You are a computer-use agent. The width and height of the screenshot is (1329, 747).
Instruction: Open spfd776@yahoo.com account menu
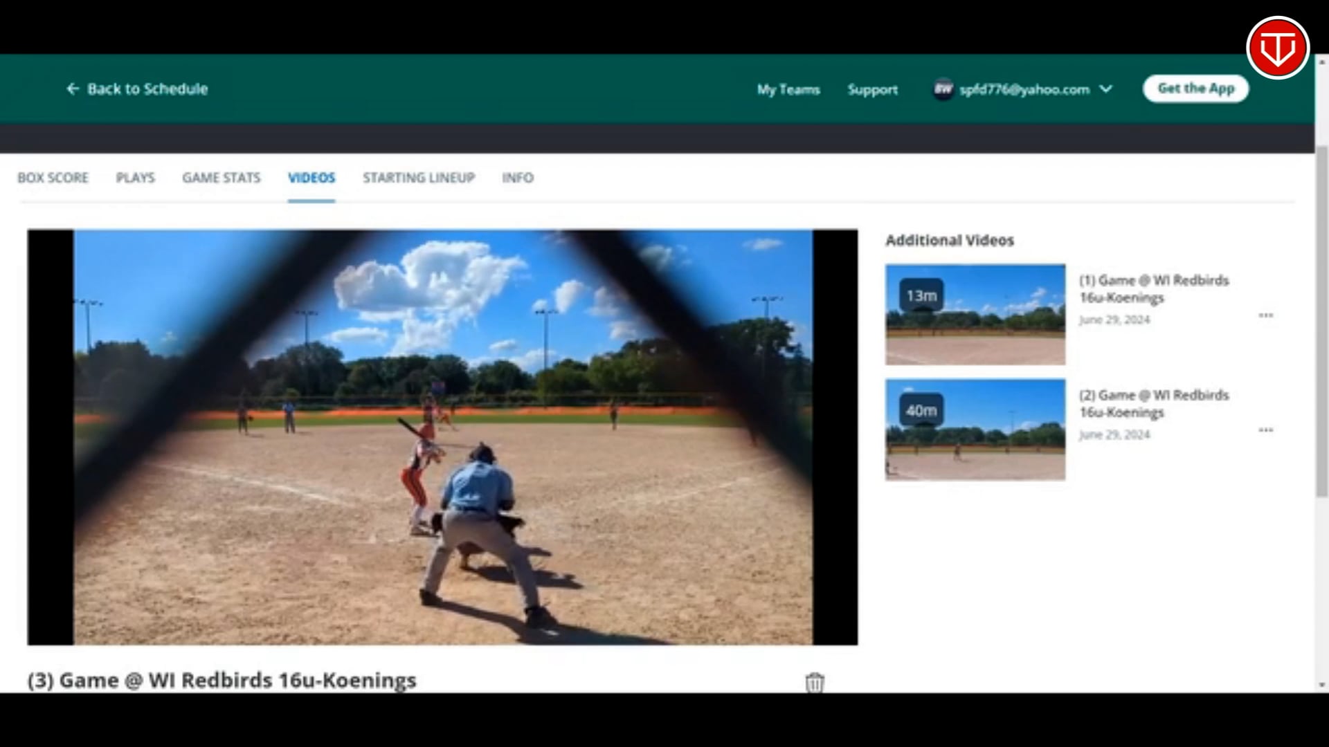tap(1024, 89)
